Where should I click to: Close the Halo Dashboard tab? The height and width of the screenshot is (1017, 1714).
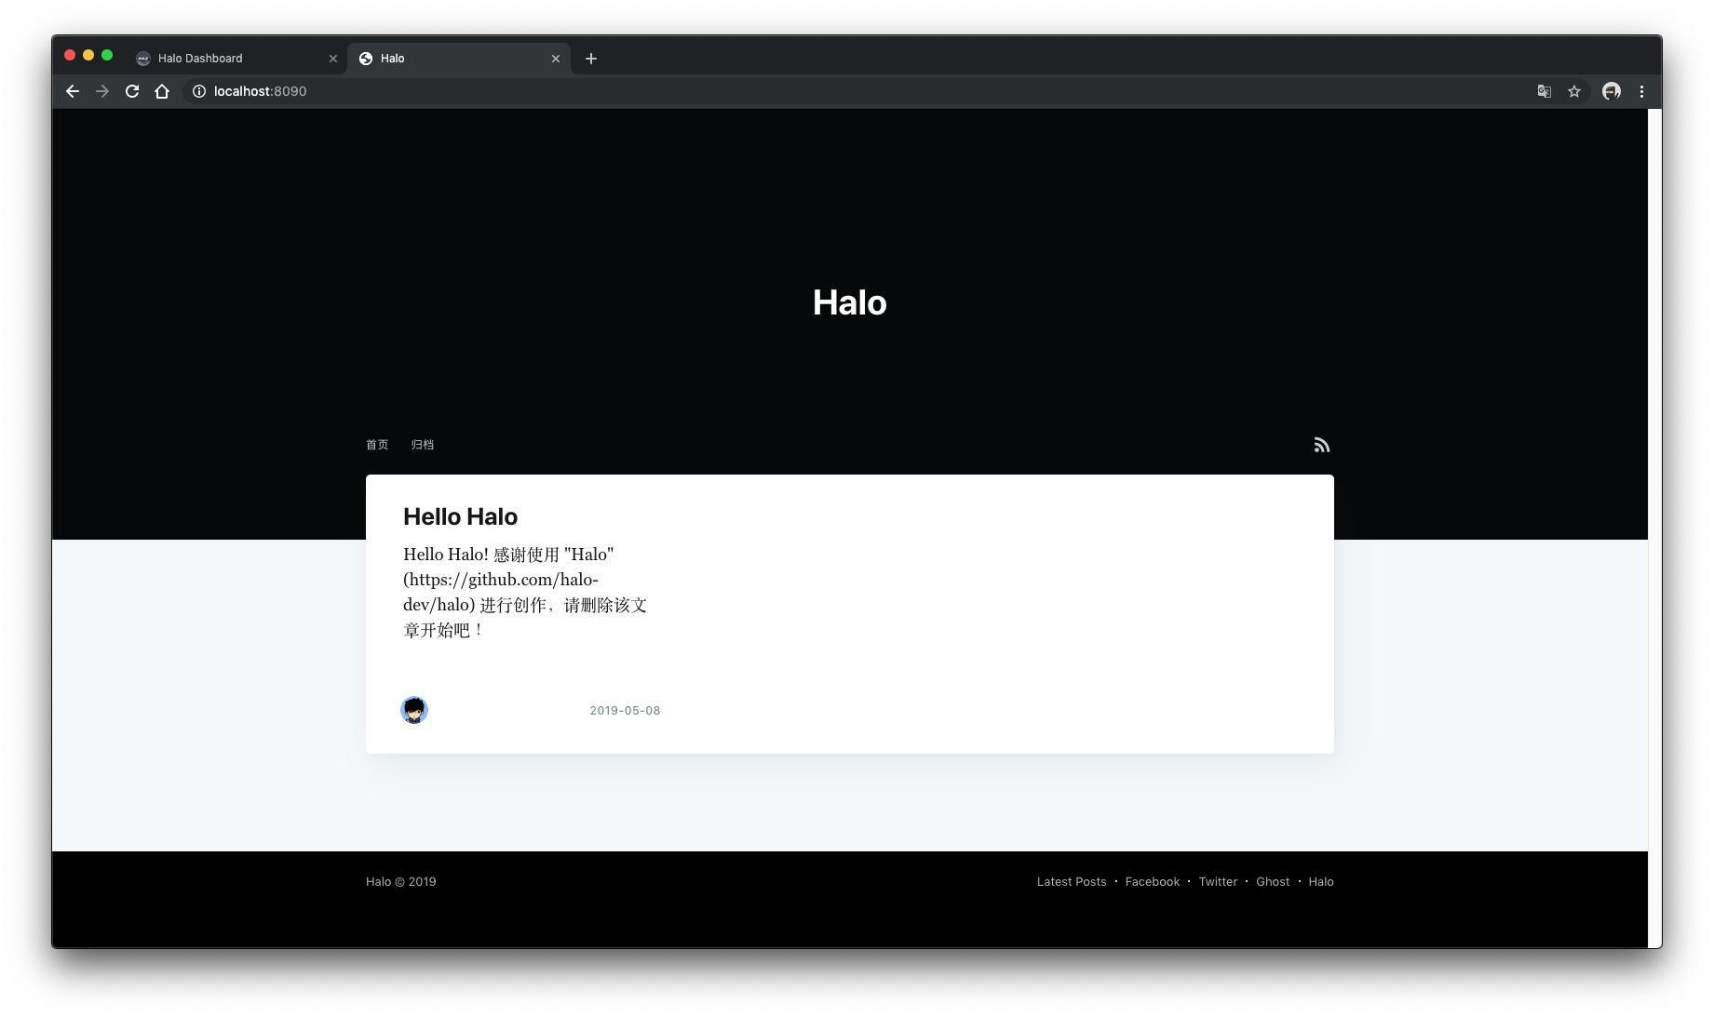[x=333, y=59]
